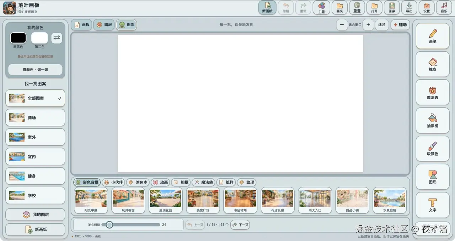Filter patterns by 商场

(35, 118)
